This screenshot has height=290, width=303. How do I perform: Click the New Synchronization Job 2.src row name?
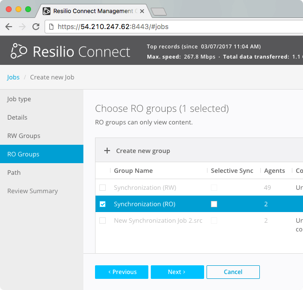[158, 221]
